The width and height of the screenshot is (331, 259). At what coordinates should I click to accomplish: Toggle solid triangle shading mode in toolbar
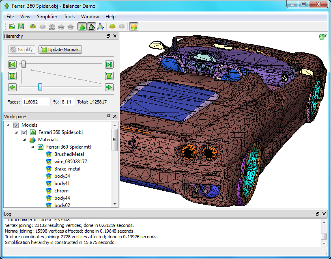[x=82, y=26]
